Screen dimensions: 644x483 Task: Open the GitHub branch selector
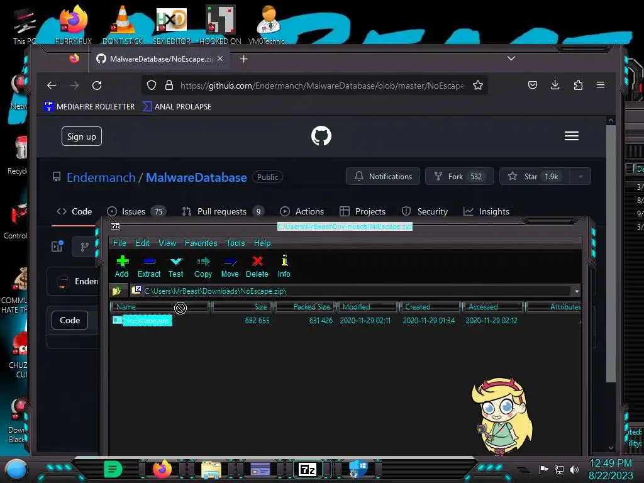pos(84,247)
